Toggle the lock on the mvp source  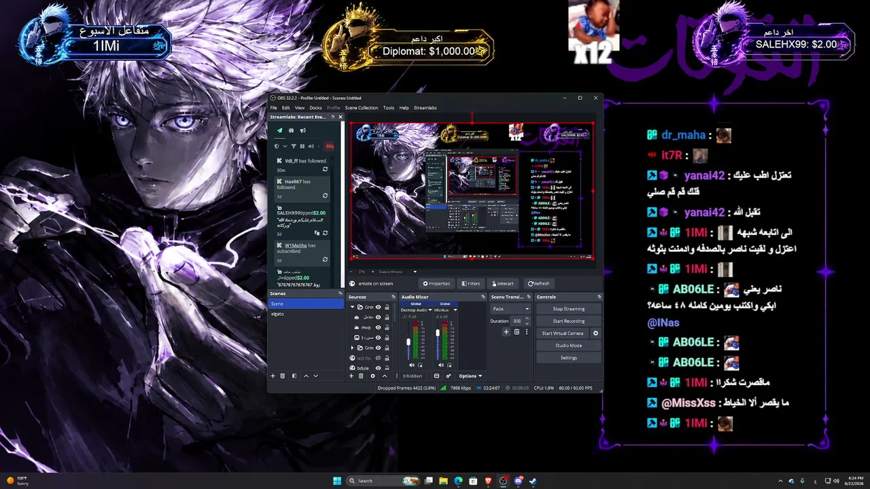coord(387,327)
